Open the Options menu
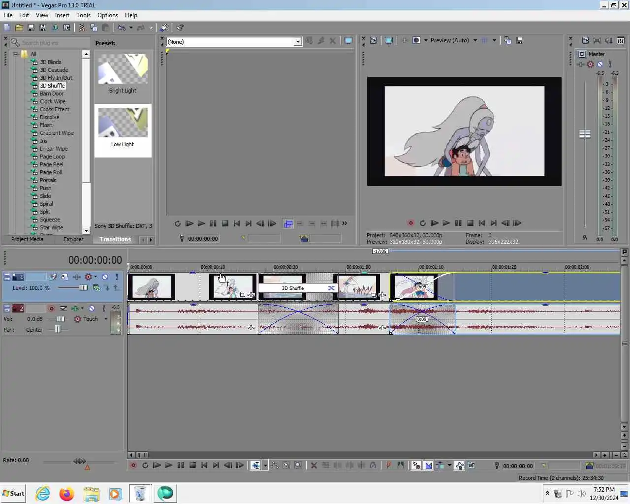 (x=108, y=15)
